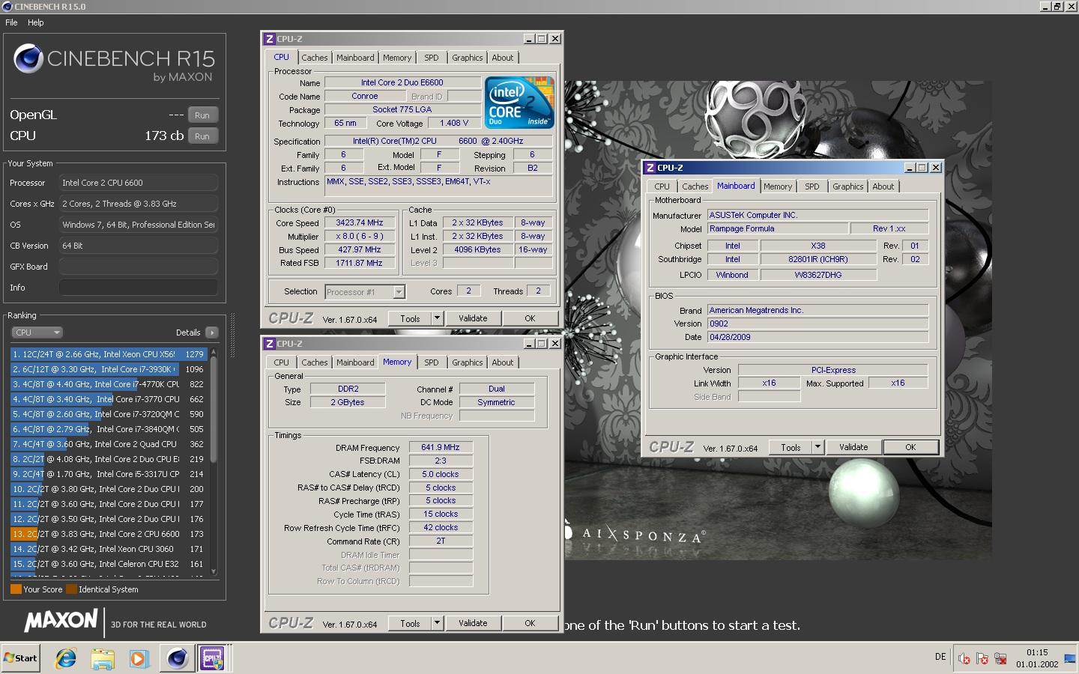This screenshot has width=1079, height=674.
Task: Click the Details arrow button in Ranking
Action: point(211,333)
